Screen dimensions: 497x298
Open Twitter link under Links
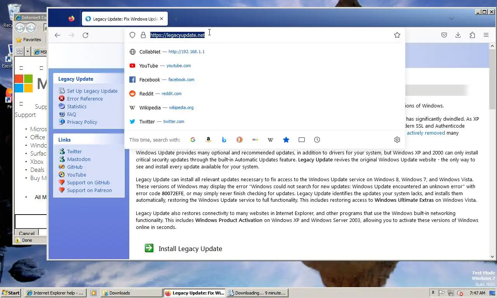coord(74,151)
